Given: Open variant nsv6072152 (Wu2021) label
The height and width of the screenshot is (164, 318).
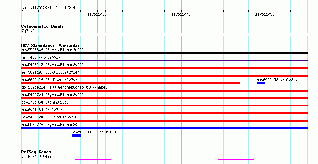Looking at the screenshot, I should (x=277, y=80).
